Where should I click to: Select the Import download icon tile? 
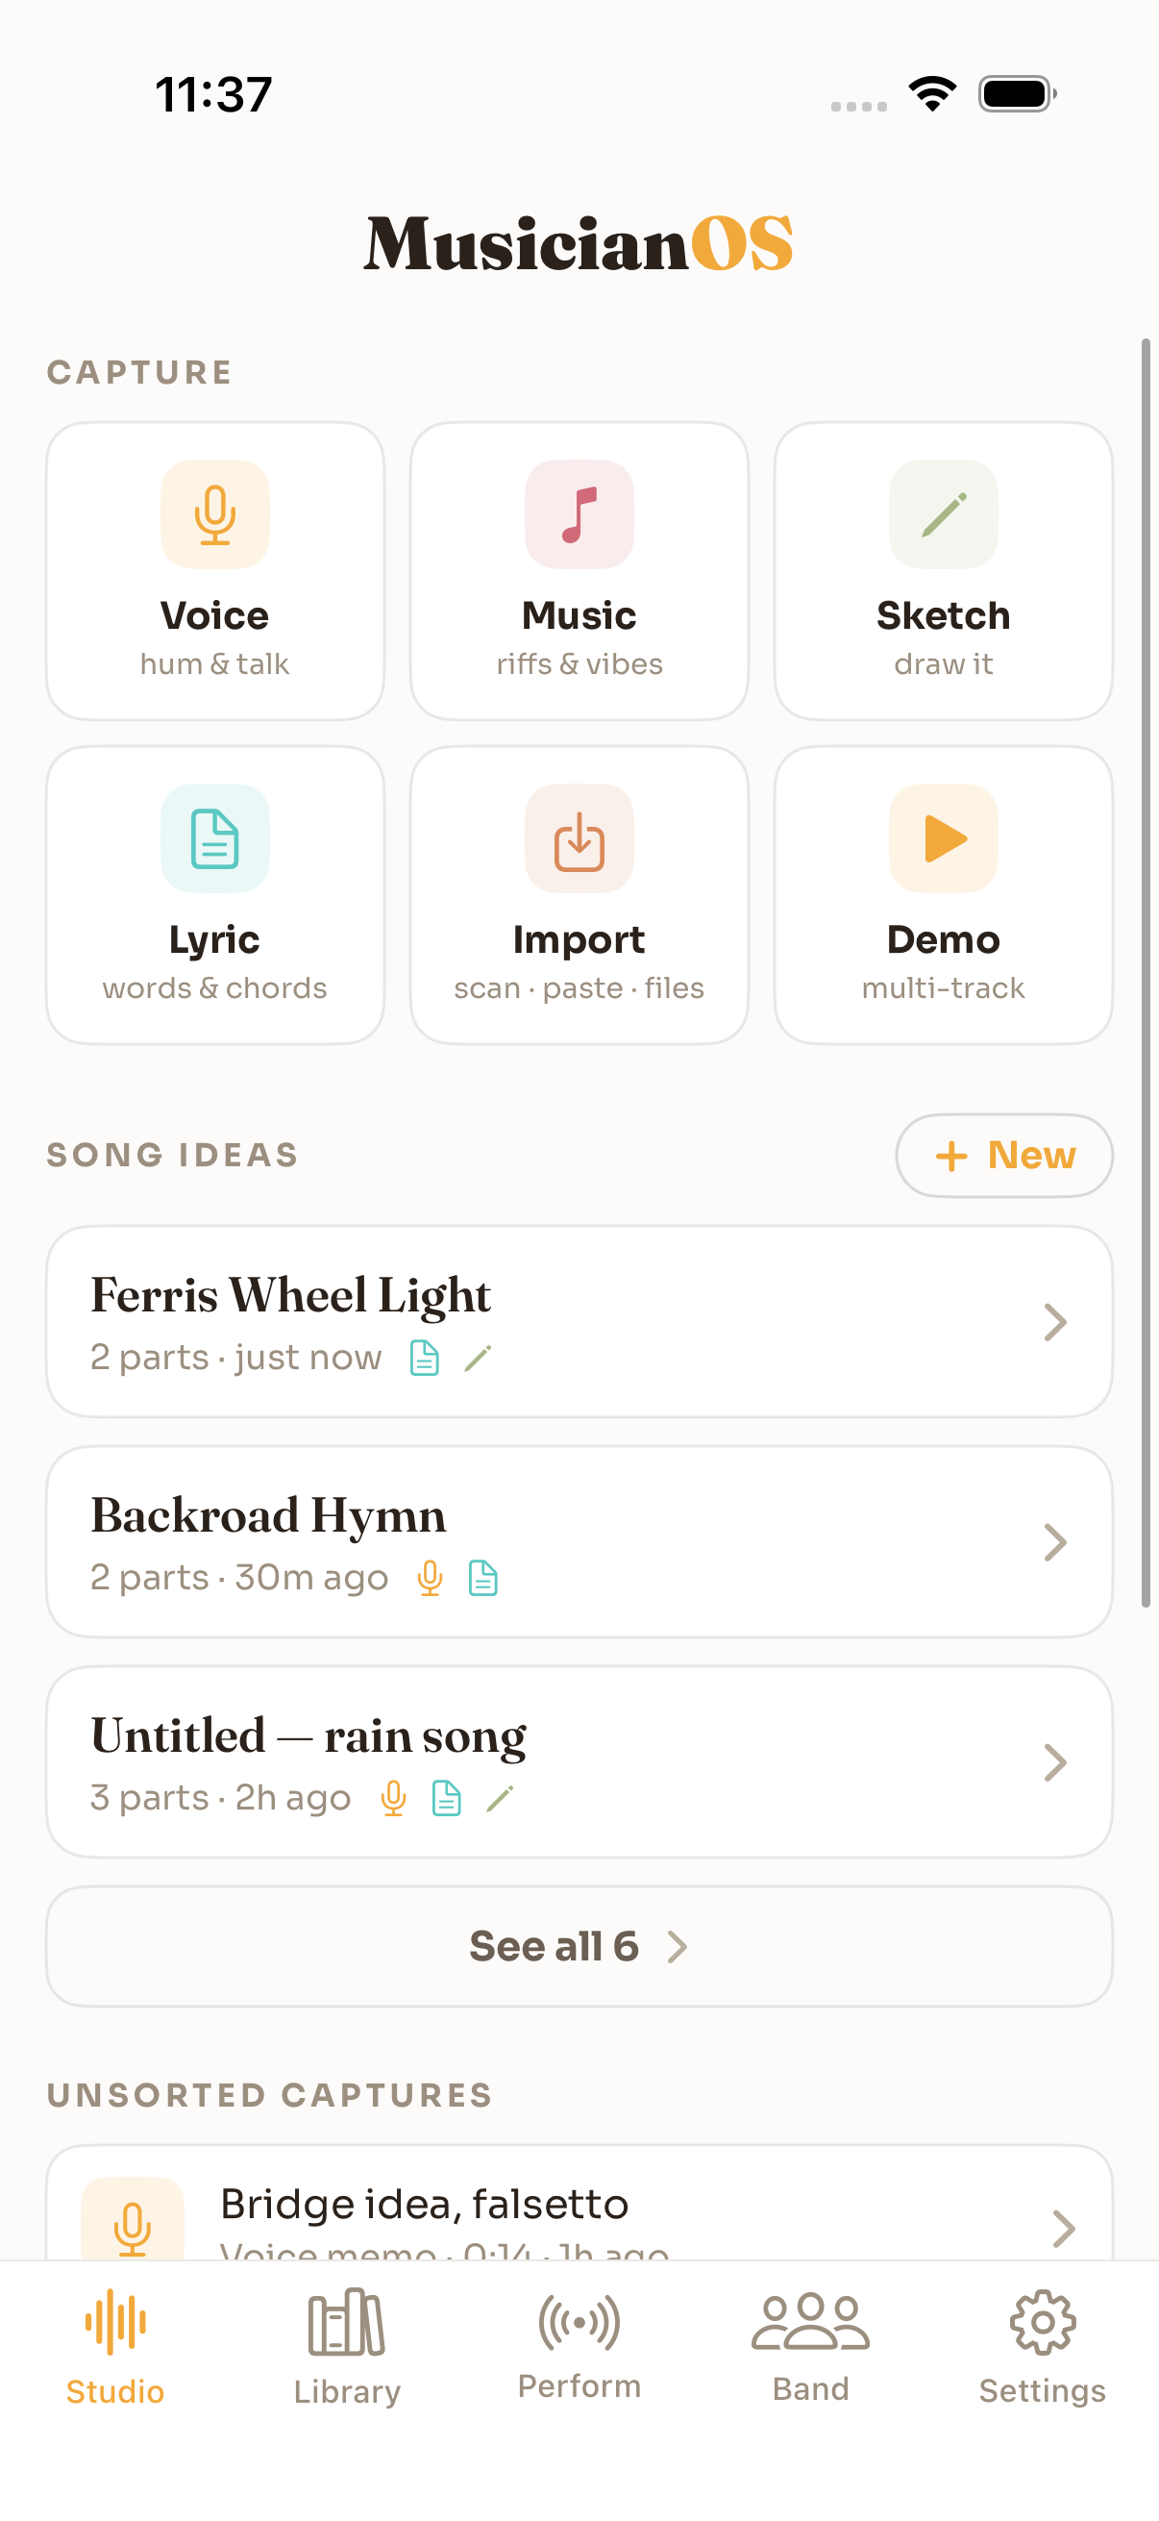pyautogui.click(x=579, y=837)
